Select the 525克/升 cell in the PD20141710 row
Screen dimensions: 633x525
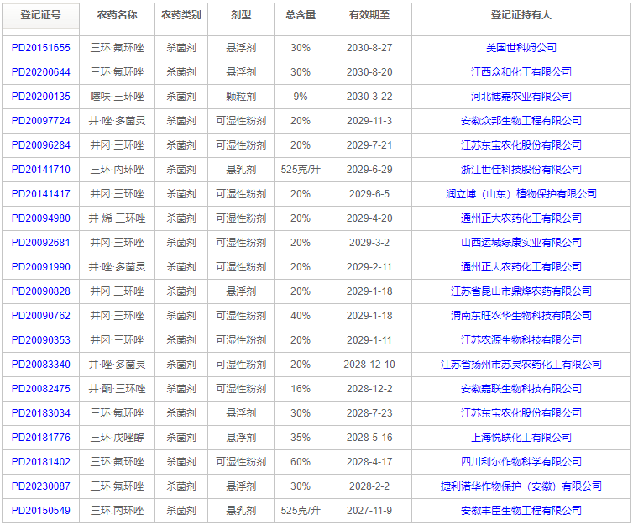point(301,170)
